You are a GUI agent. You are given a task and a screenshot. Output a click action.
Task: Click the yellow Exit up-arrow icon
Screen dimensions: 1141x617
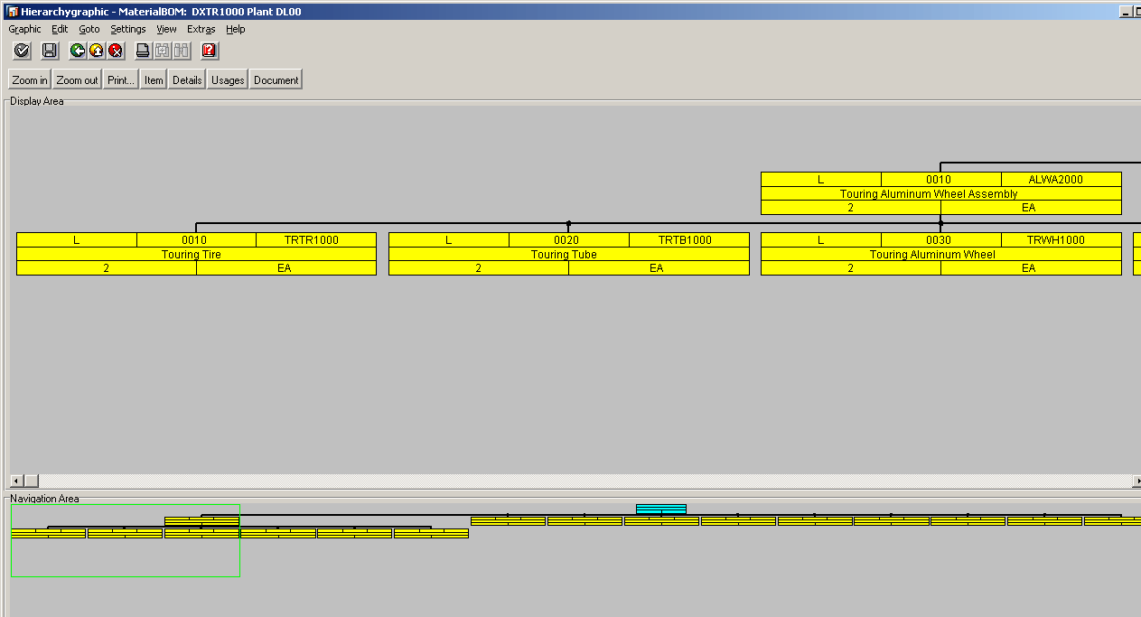97,51
